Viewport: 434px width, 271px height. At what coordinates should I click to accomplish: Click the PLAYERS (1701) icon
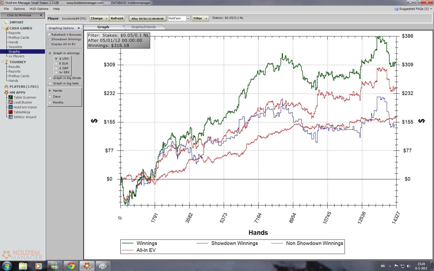point(6,87)
